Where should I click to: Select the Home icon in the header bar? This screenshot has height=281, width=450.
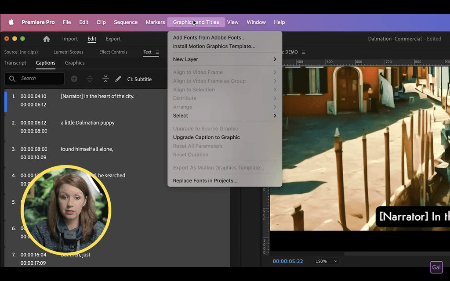tap(47, 39)
